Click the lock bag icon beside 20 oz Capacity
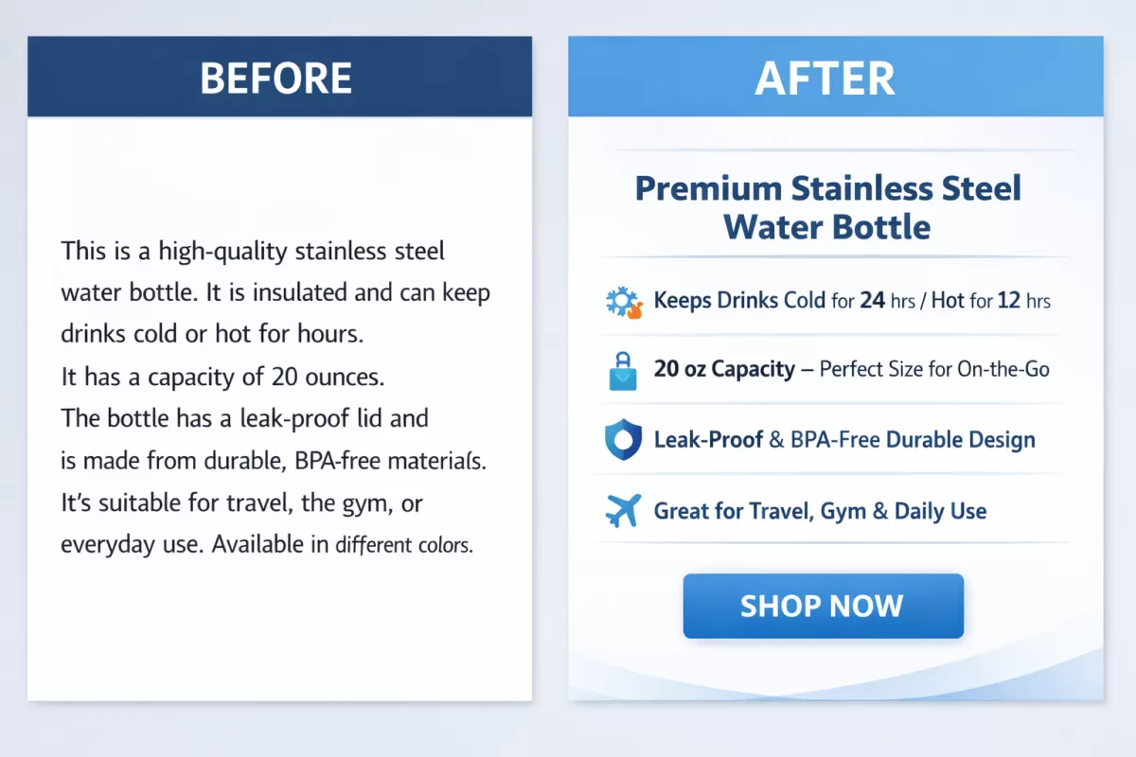1136x757 pixels. [x=623, y=370]
